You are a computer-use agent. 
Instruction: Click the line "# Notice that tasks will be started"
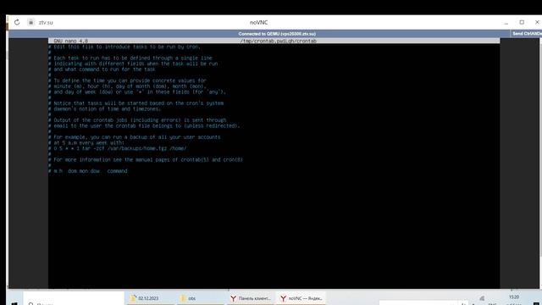tap(135, 103)
